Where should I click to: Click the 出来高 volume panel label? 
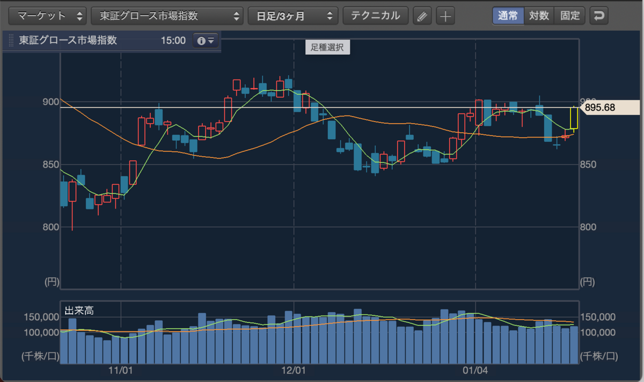79,310
